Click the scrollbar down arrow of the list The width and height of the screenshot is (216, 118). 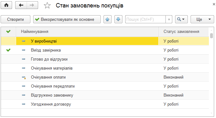click(x=211, y=113)
